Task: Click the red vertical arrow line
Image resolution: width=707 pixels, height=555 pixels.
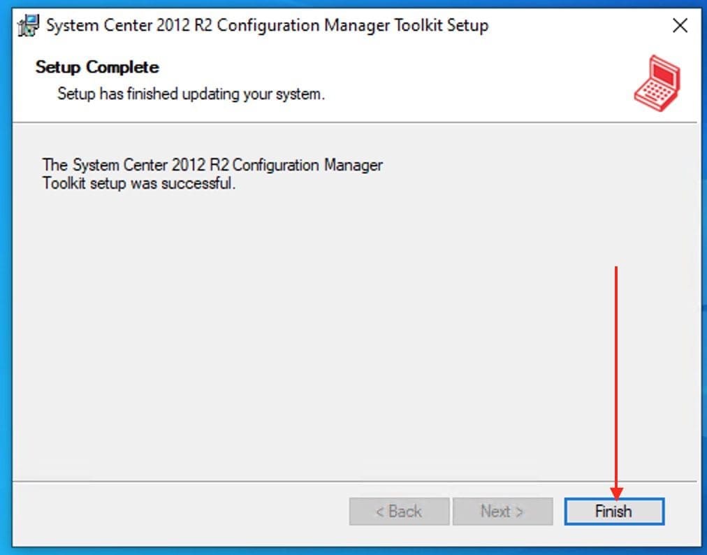Action: click(x=615, y=377)
